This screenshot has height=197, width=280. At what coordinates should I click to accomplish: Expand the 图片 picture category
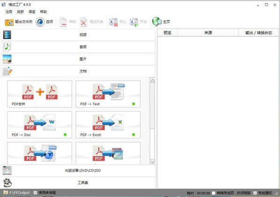[x=78, y=59]
